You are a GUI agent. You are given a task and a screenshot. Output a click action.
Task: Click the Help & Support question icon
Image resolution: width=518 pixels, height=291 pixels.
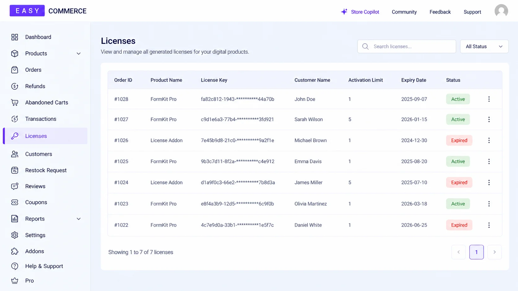point(15,266)
